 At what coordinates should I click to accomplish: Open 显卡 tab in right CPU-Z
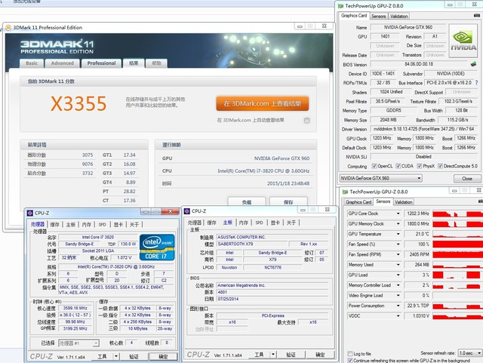(x=275, y=223)
